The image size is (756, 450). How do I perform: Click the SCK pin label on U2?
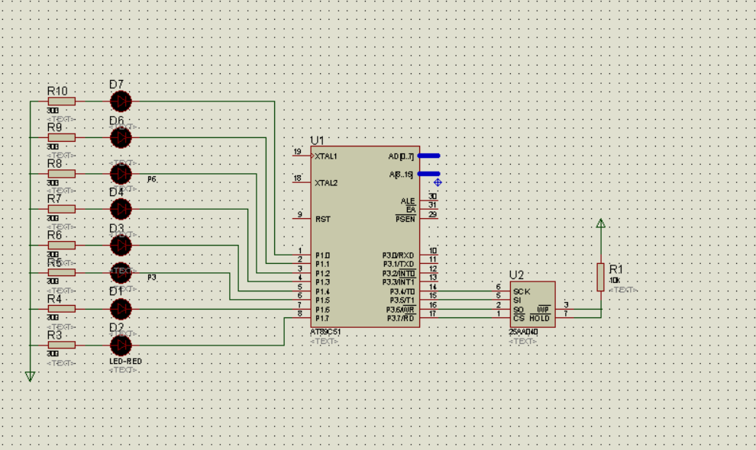522,291
